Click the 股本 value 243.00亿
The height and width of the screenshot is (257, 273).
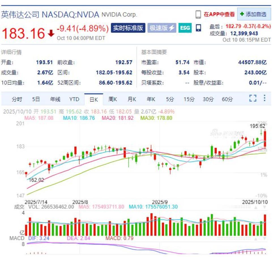coord(255,73)
